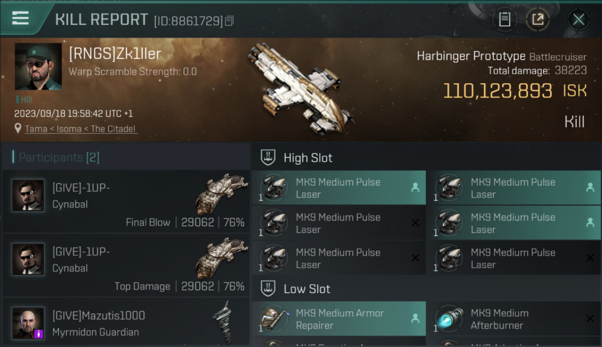Open Mazutis1000's Myrmidon Guardian entry
The width and height of the screenshot is (602, 347).
point(126,323)
